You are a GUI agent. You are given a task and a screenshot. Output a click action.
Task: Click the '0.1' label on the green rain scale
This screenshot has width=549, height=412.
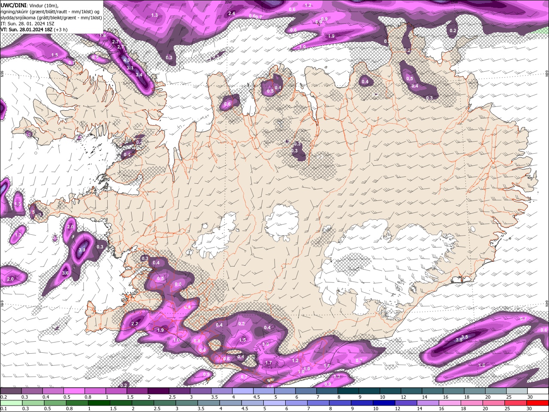pos(4,409)
